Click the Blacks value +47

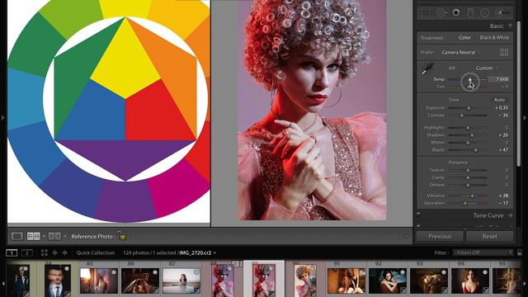click(503, 149)
